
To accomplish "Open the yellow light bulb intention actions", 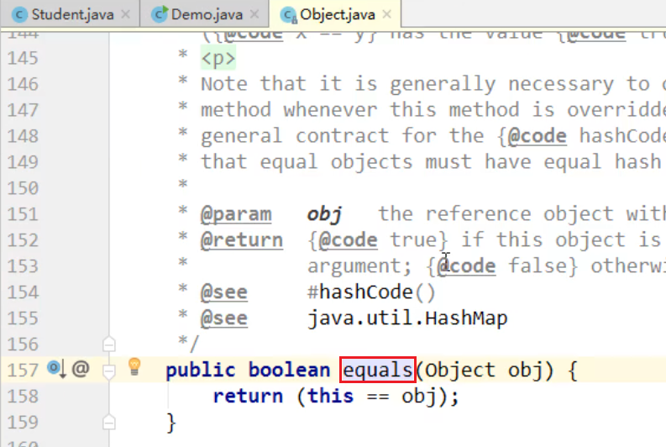I will [134, 366].
